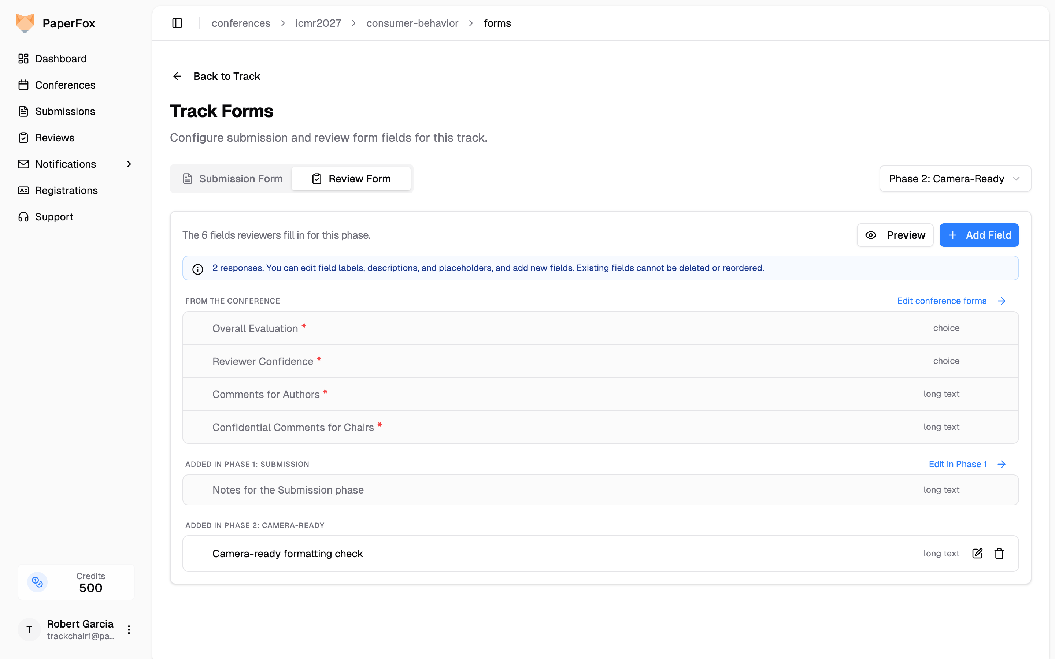Open the user menu three-dots icon
Image resolution: width=1055 pixels, height=659 pixels.
pos(129,629)
